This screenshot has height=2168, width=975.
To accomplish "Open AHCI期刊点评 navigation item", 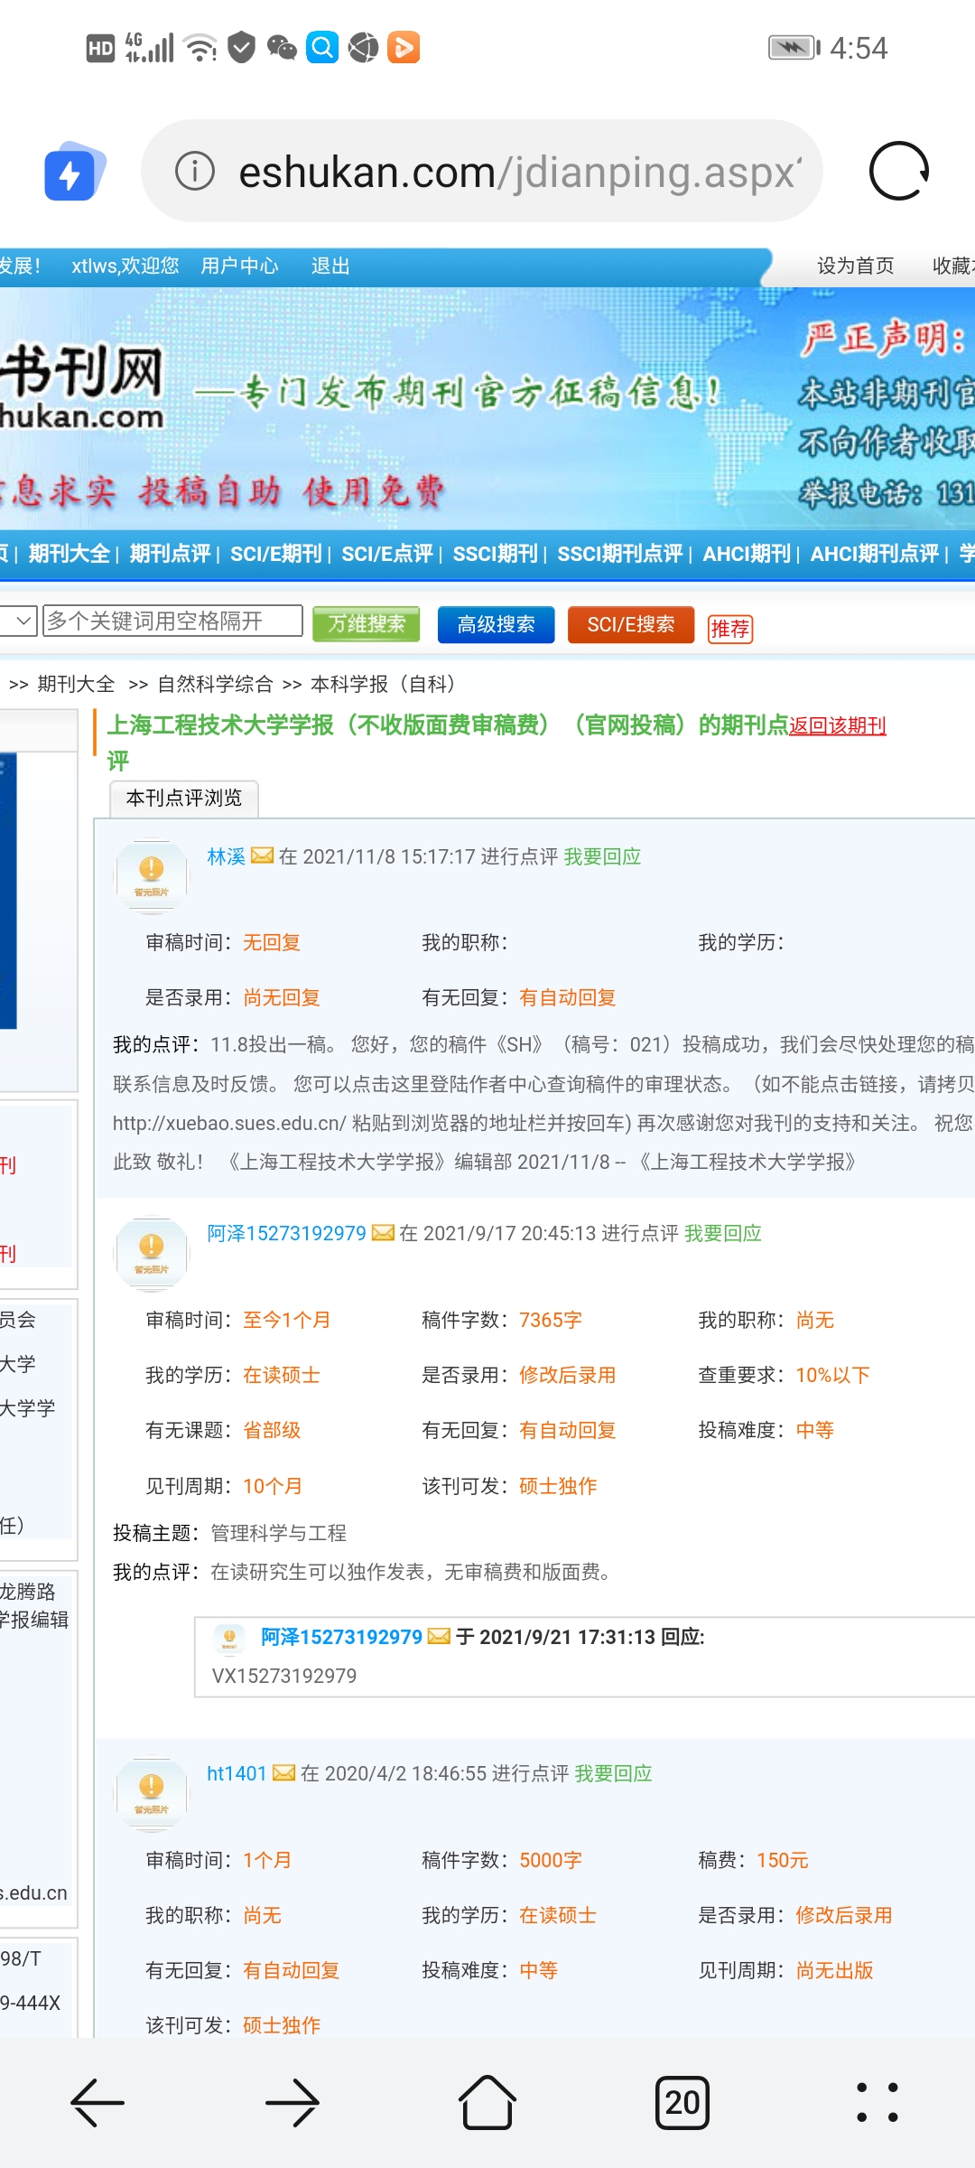I will [875, 553].
